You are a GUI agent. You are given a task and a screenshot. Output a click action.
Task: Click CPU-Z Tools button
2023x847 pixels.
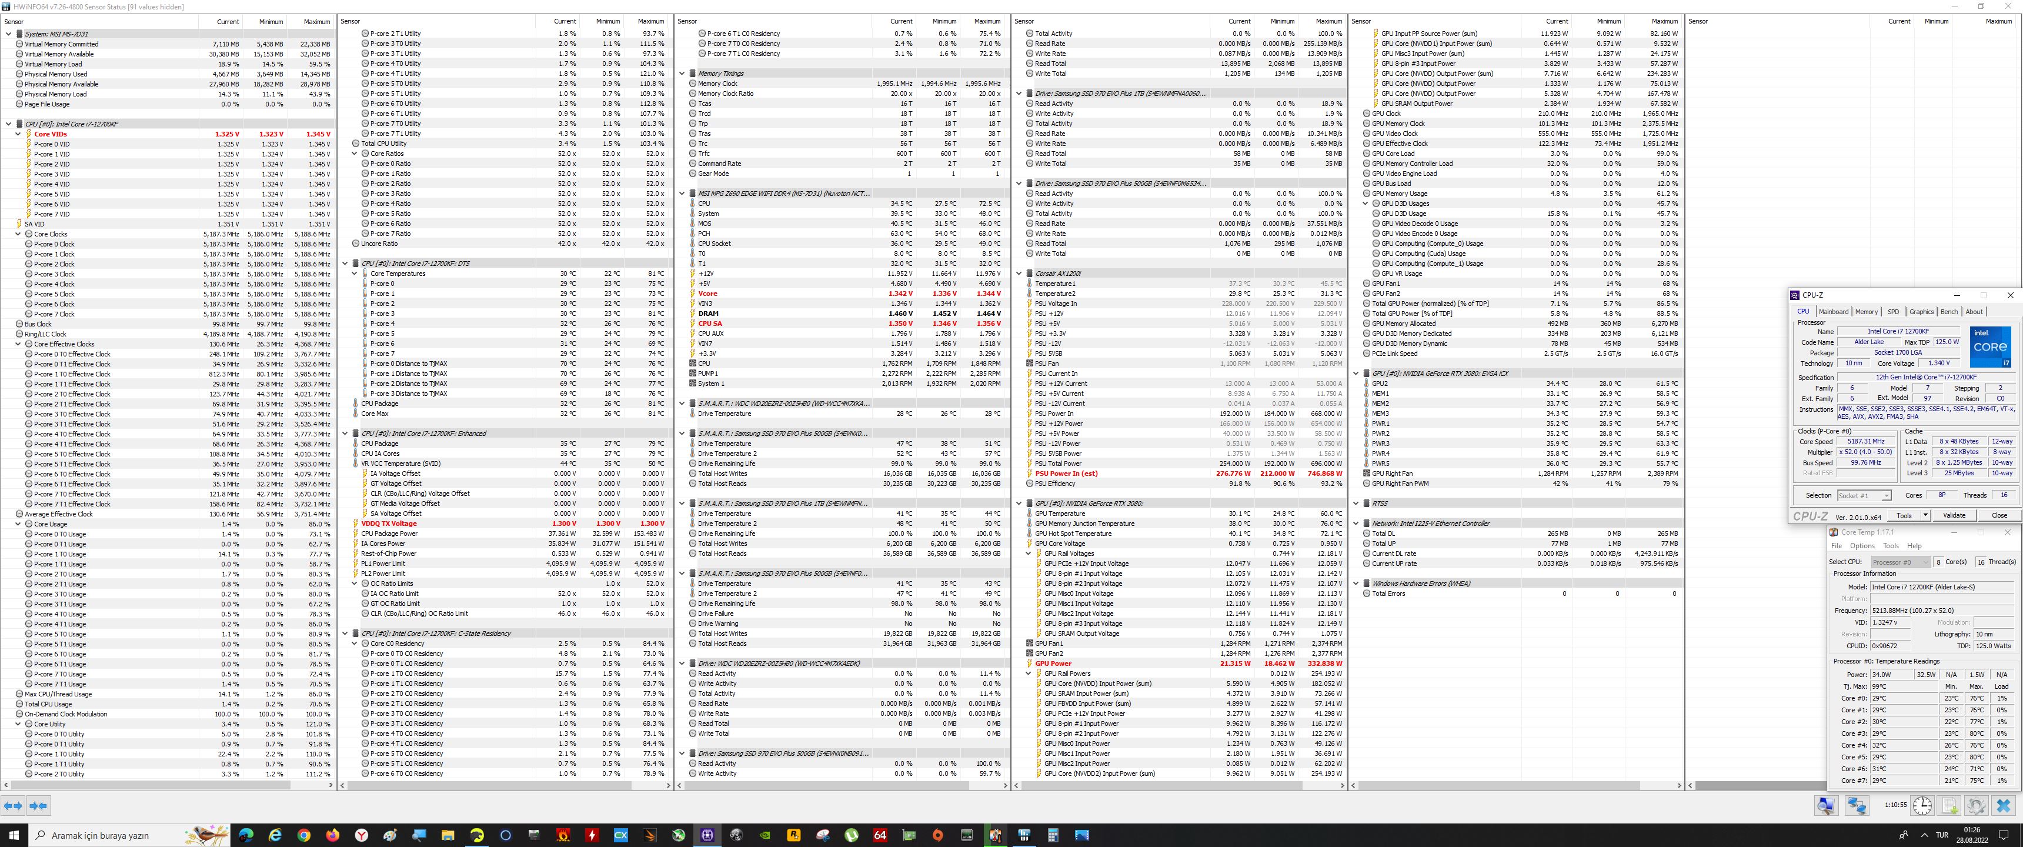coord(1904,515)
